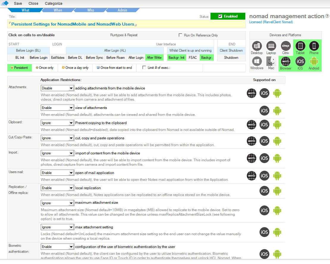The image size is (330, 264).
Task: Select Once a day only option
Action: coord(75,68)
